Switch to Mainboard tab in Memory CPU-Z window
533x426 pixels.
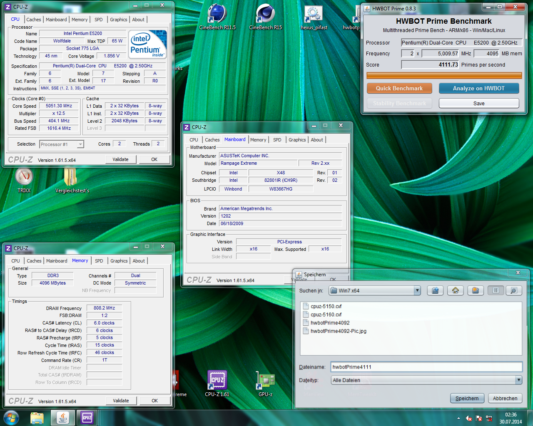tap(57, 261)
